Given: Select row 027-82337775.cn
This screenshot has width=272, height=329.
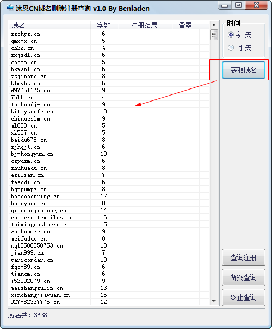Looking at the screenshot, I should tap(109, 302).
